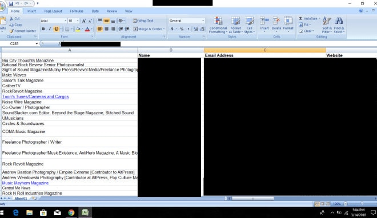Screen dimensions: 377x218
Task: Expand the Arial font name dropdown
Action: [65, 21]
